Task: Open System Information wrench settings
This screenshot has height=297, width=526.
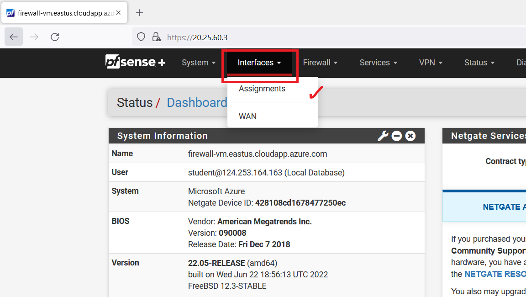Action: pos(383,136)
